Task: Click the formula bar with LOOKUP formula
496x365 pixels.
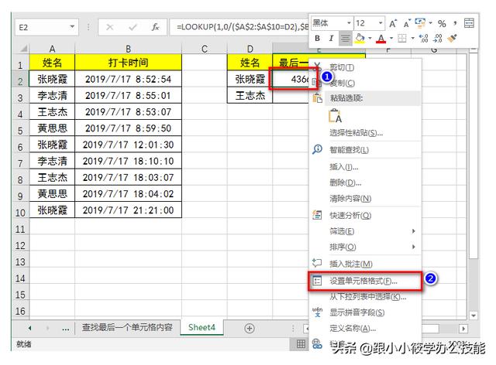Action: coord(239,27)
